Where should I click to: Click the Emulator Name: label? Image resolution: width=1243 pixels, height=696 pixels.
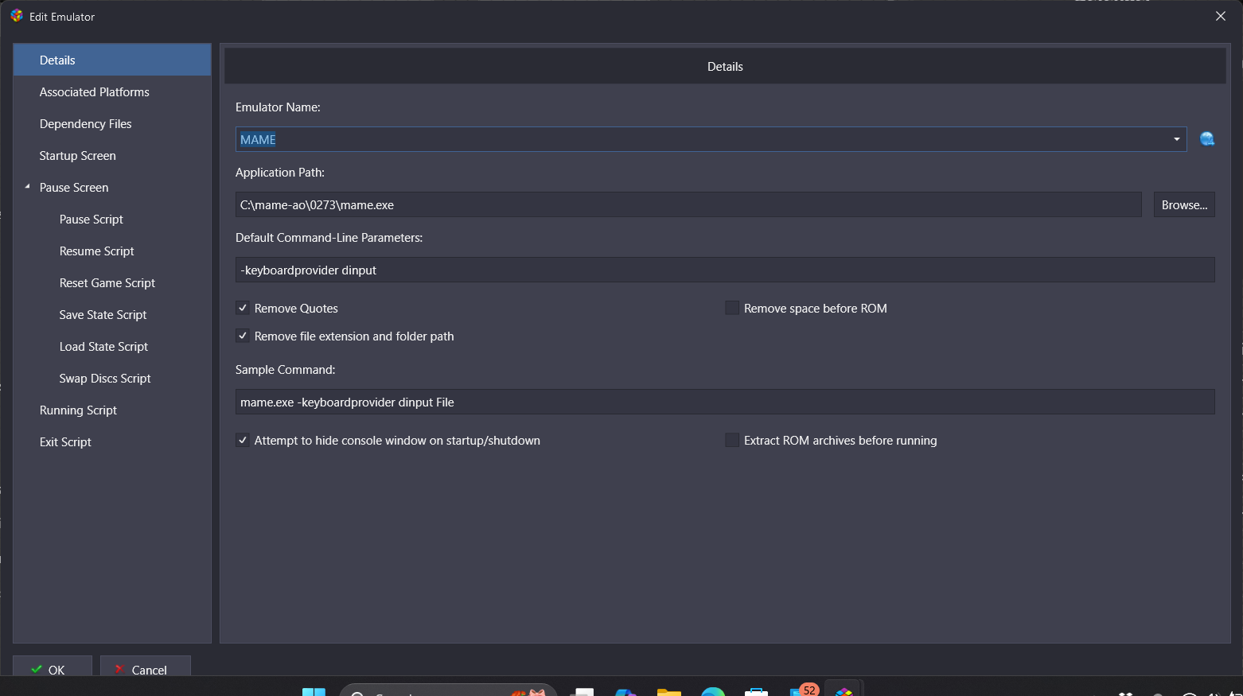(278, 107)
